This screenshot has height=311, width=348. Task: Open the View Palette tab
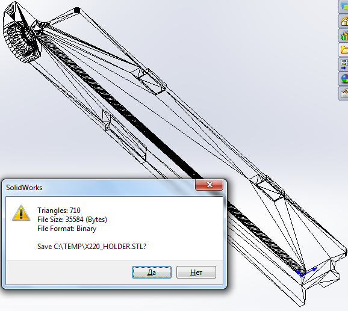pyautogui.click(x=343, y=64)
